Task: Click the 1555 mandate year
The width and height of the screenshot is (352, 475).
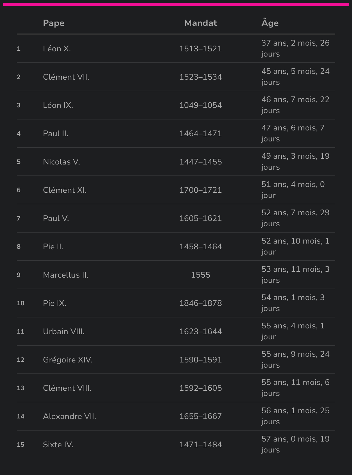Action: click(x=201, y=275)
